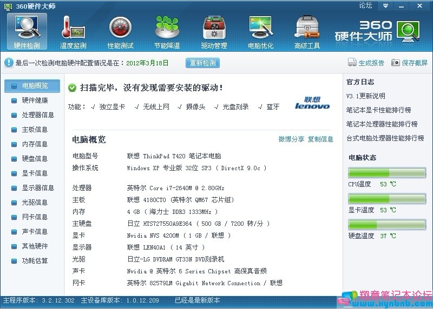The height and width of the screenshot is (309, 433).
Task: Click the DVDRAM GT33N optical drive text
Action: point(175,259)
